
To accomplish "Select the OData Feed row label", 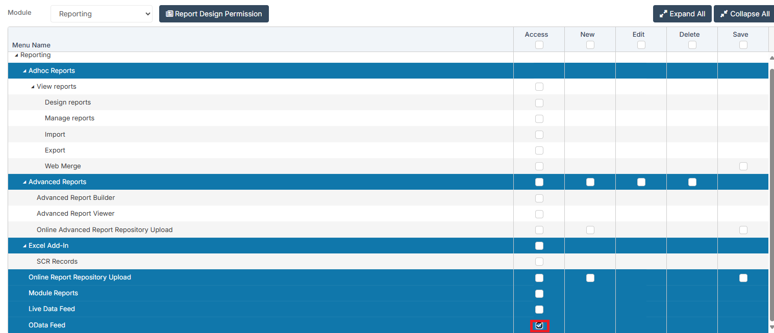I will click(48, 325).
